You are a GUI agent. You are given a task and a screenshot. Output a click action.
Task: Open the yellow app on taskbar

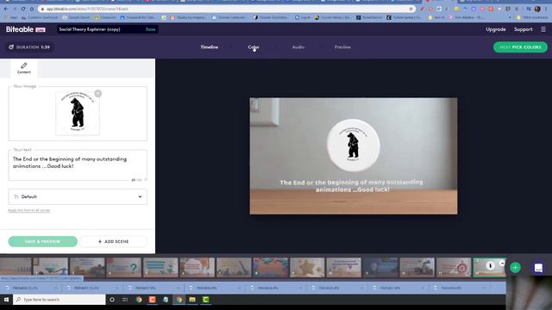coord(192,300)
